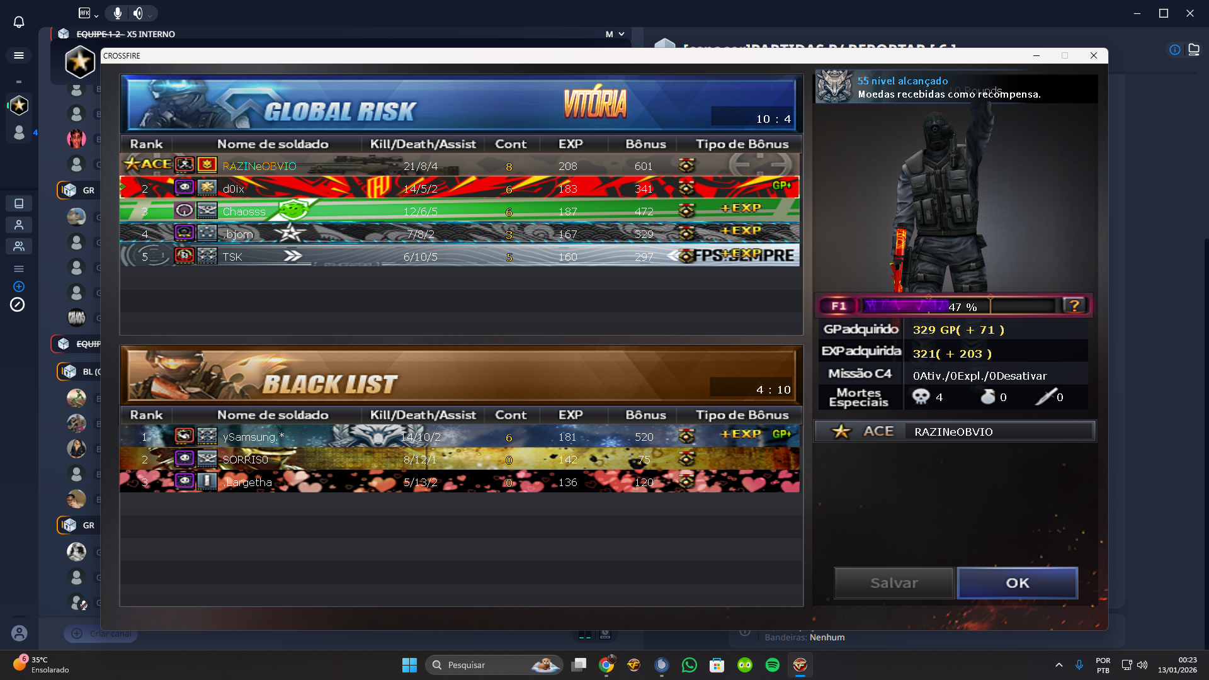Click the blue plus add icon
1209x680 pixels.
pos(19,286)
